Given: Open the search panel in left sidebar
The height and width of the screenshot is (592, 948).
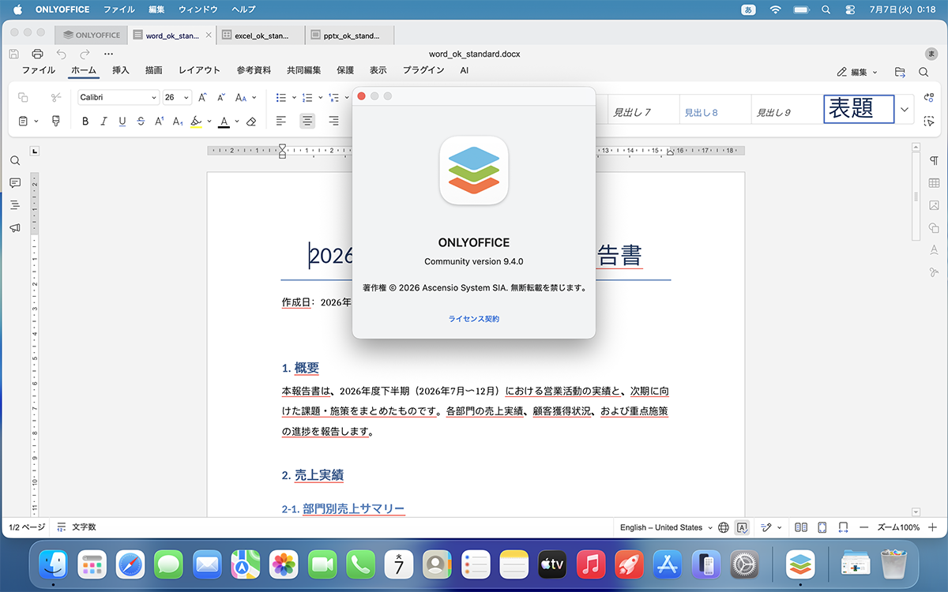Looking at the screenshot, I should tap(15, 160).
